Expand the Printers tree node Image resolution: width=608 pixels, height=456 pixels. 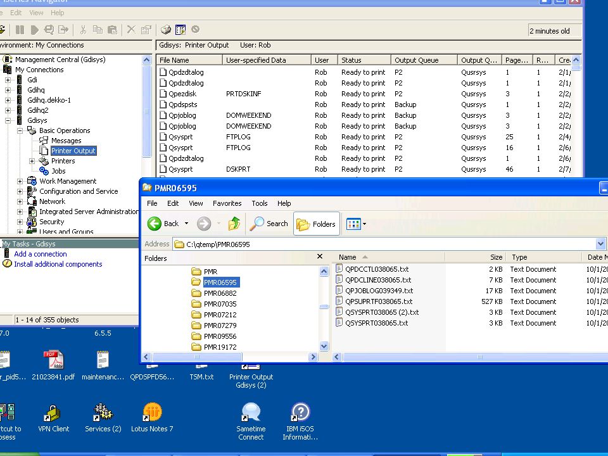coord(32,161)
